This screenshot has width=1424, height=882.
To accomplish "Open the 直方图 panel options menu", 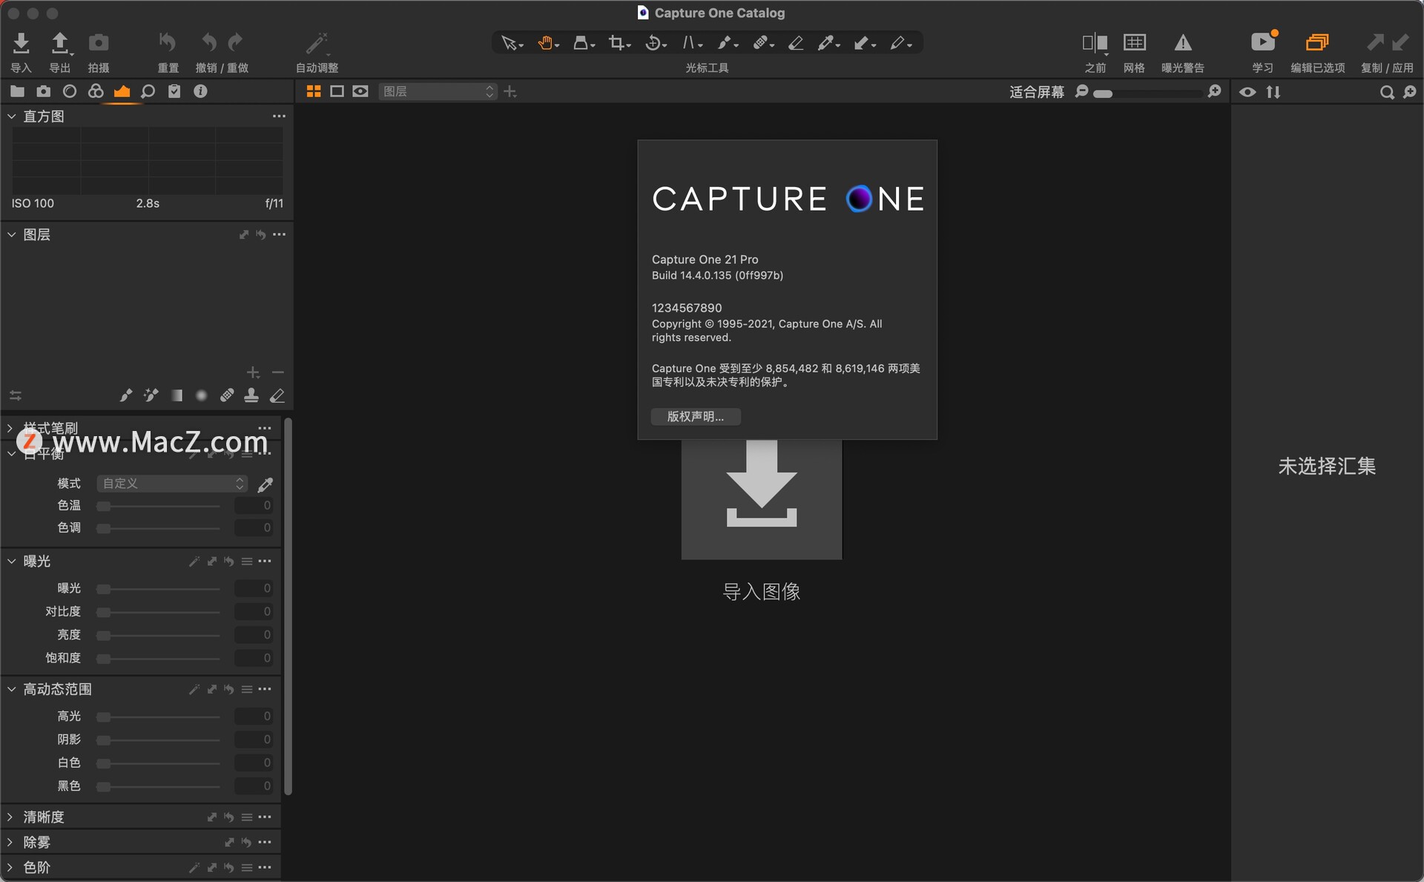I will [279, 116].
